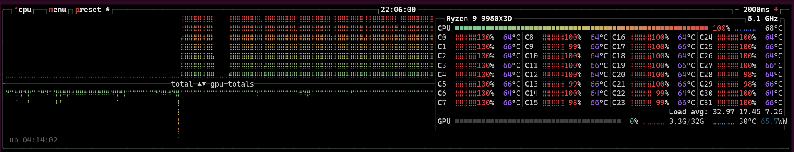Click the 7.26 fifteen-minute load value
Viewport: 794px width, 152px height.
click(774, 112)
